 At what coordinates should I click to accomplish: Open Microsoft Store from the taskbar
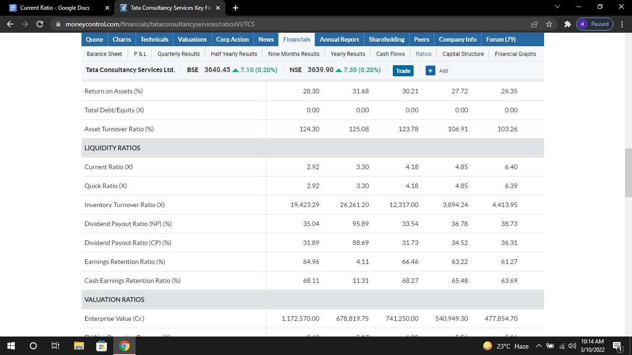click(x=101, y=346)
